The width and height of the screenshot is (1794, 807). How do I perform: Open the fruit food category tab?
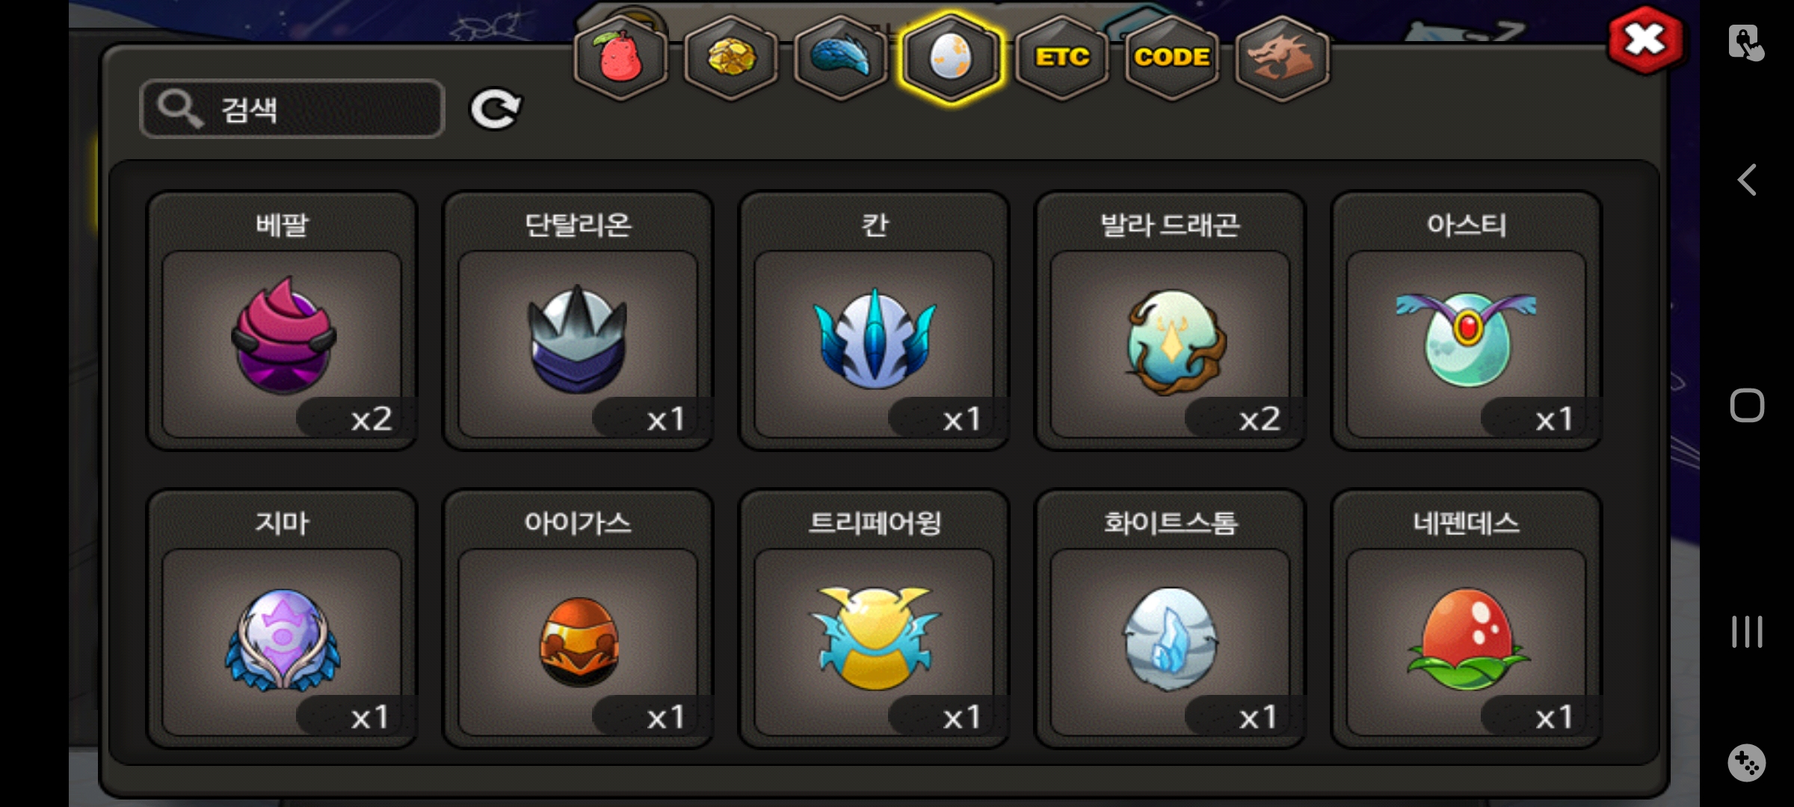620,58
